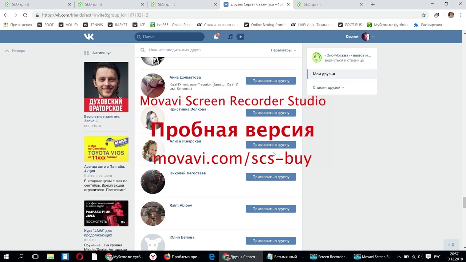466x262 pixels.
Task: Switch to the first SEO sprint tab
Action: (x=37, y=4)
